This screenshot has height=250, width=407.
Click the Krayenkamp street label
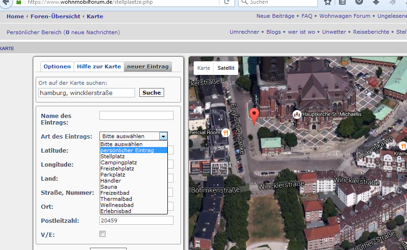click(x=375, y=147)
